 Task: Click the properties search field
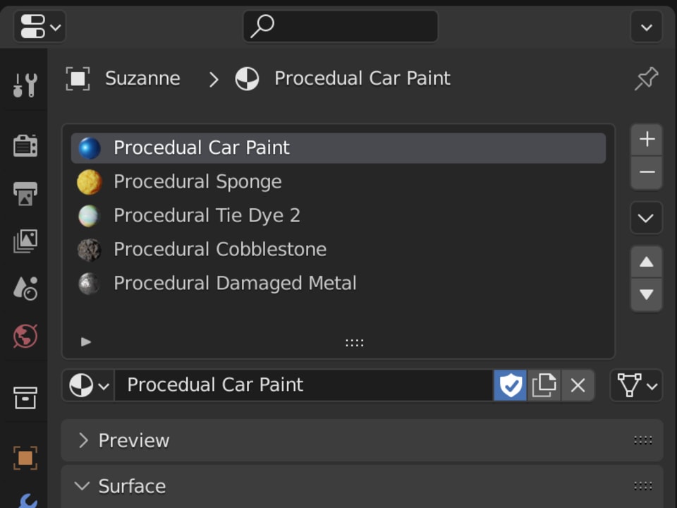coord(341,27)
